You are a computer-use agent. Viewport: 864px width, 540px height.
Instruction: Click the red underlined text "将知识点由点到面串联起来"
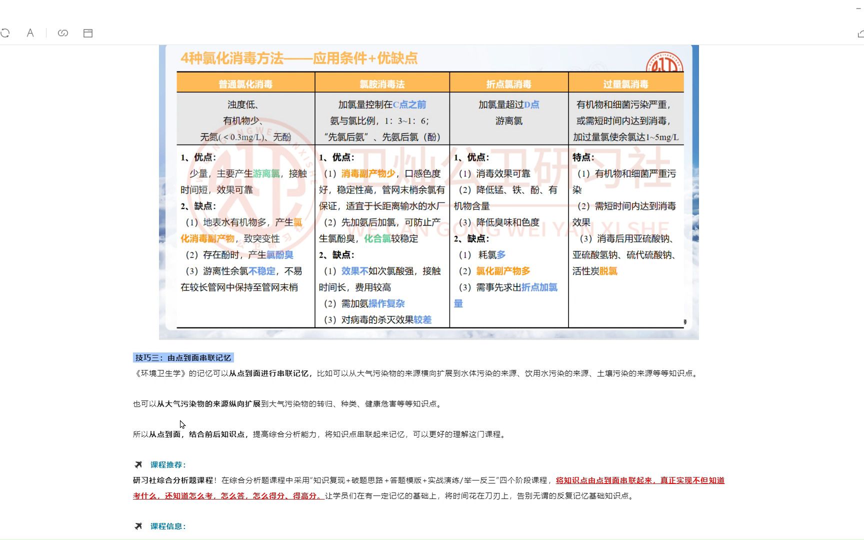(x=604, y=480)
